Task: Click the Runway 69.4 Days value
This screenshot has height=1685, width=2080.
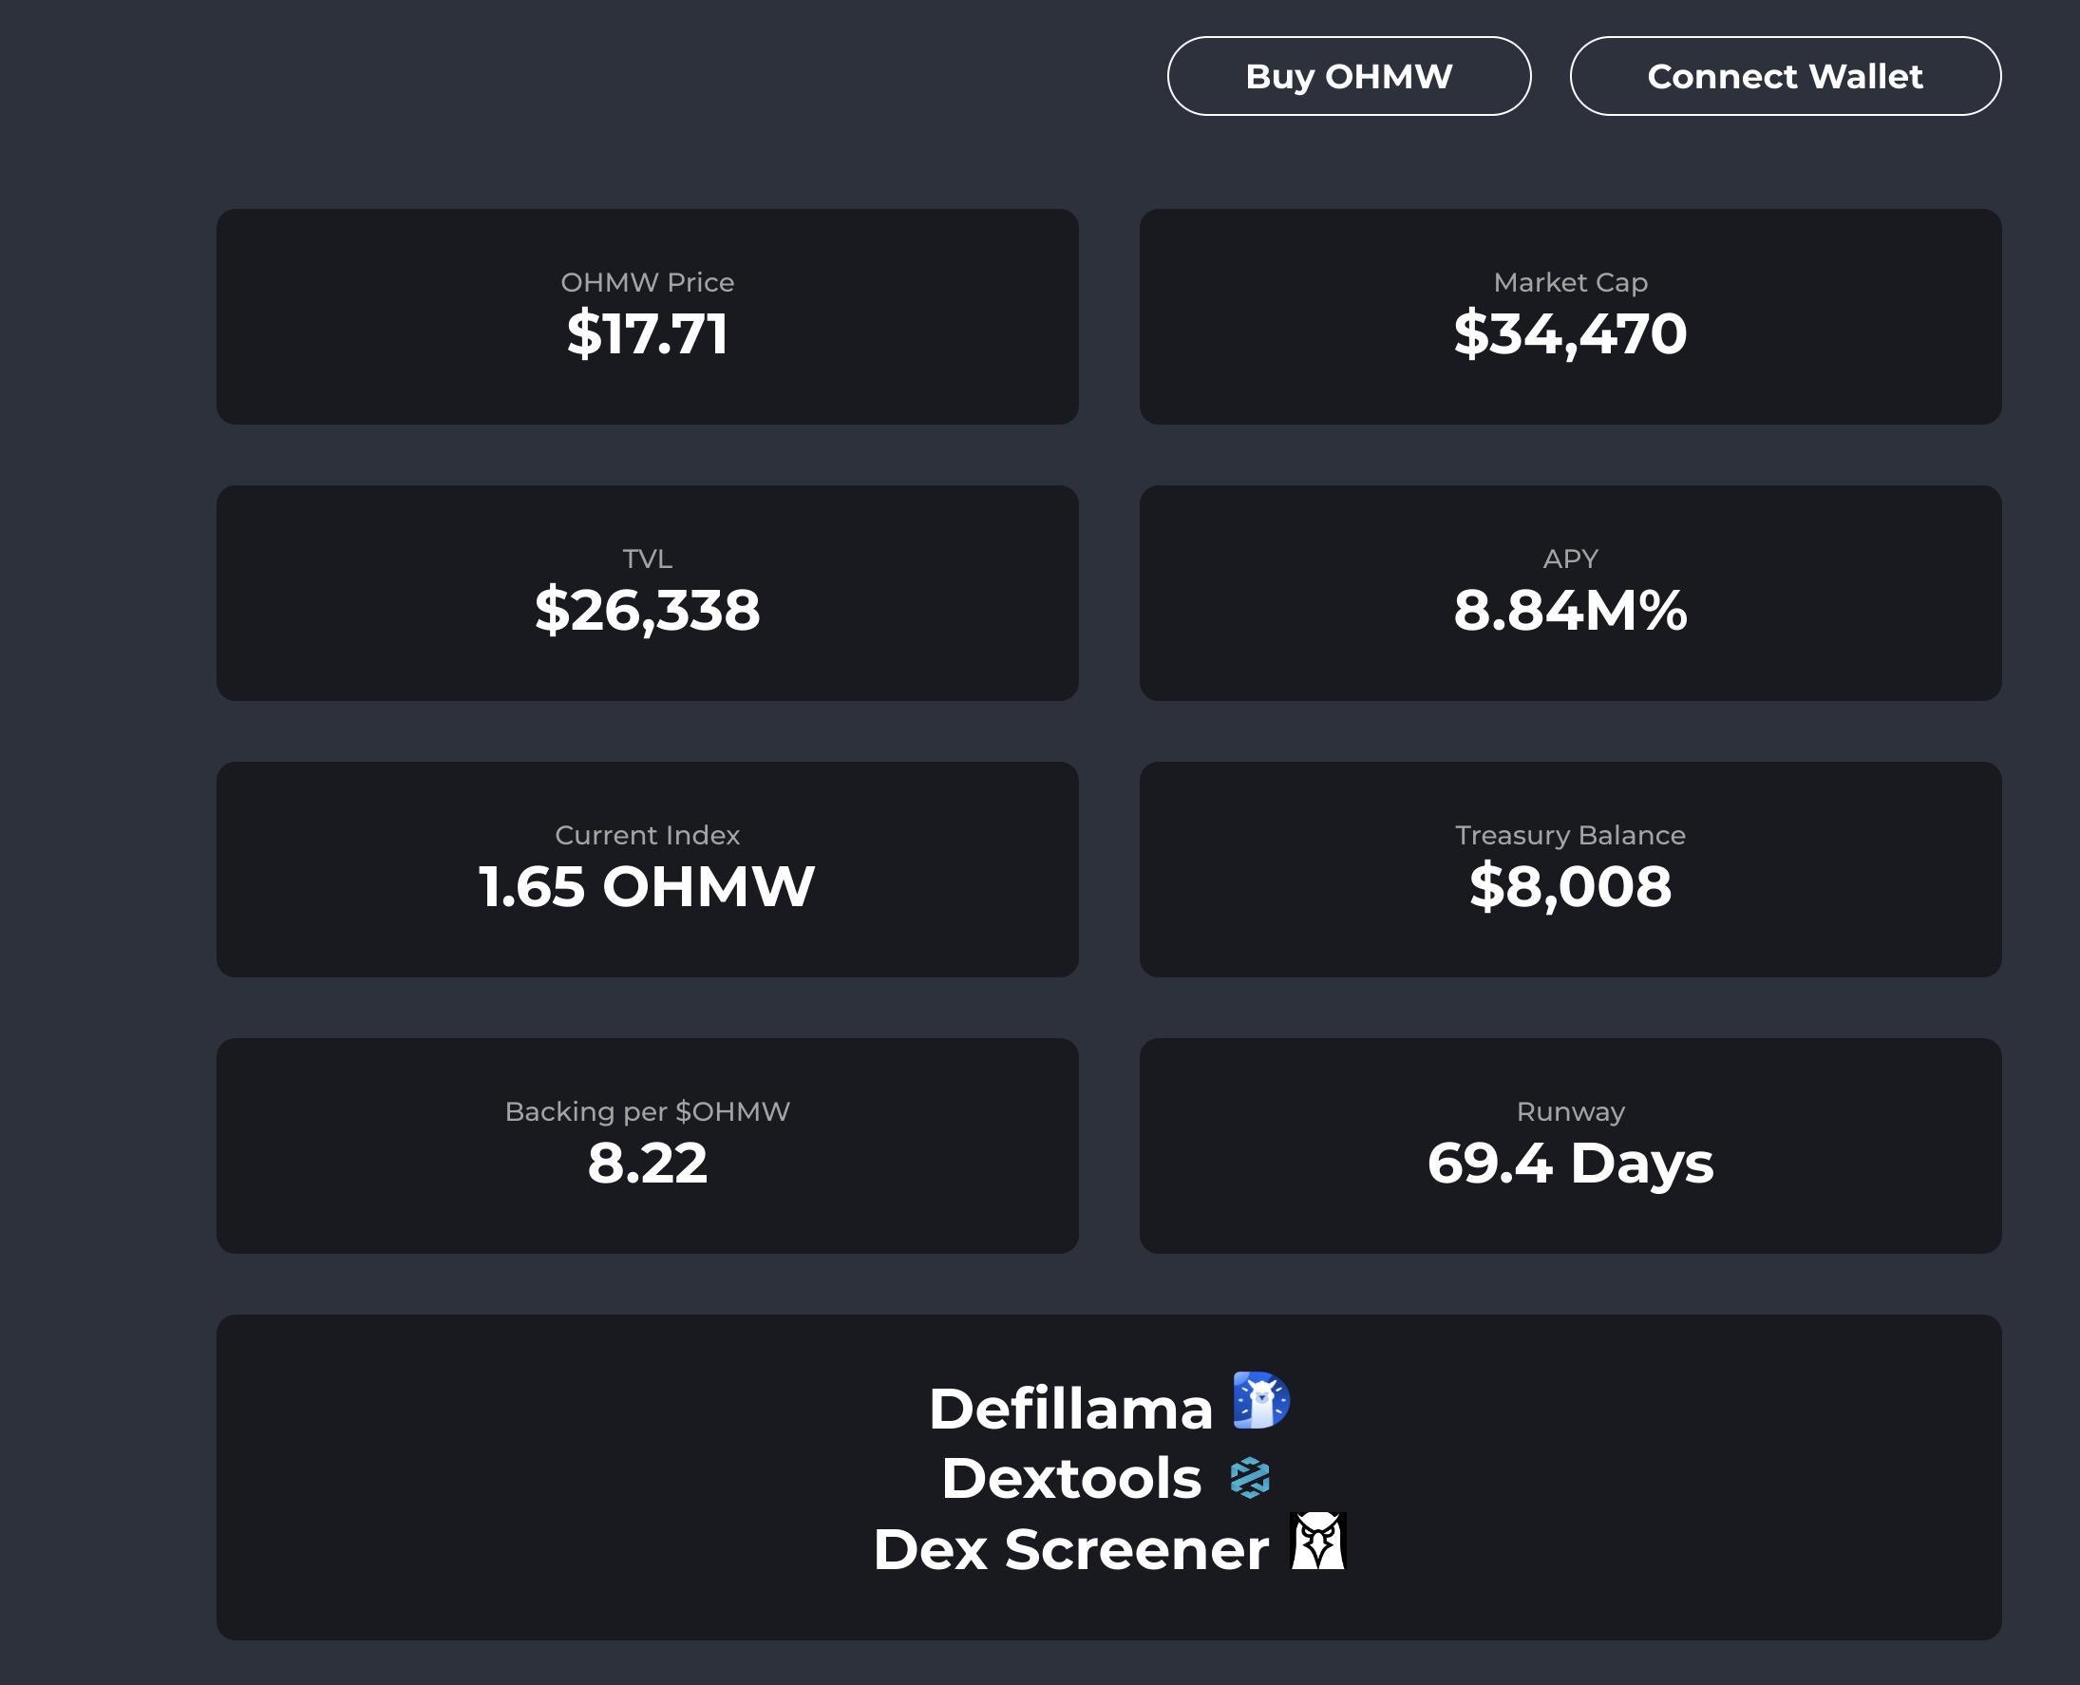Action: pyautogui.click(x=1569, y=1163)
